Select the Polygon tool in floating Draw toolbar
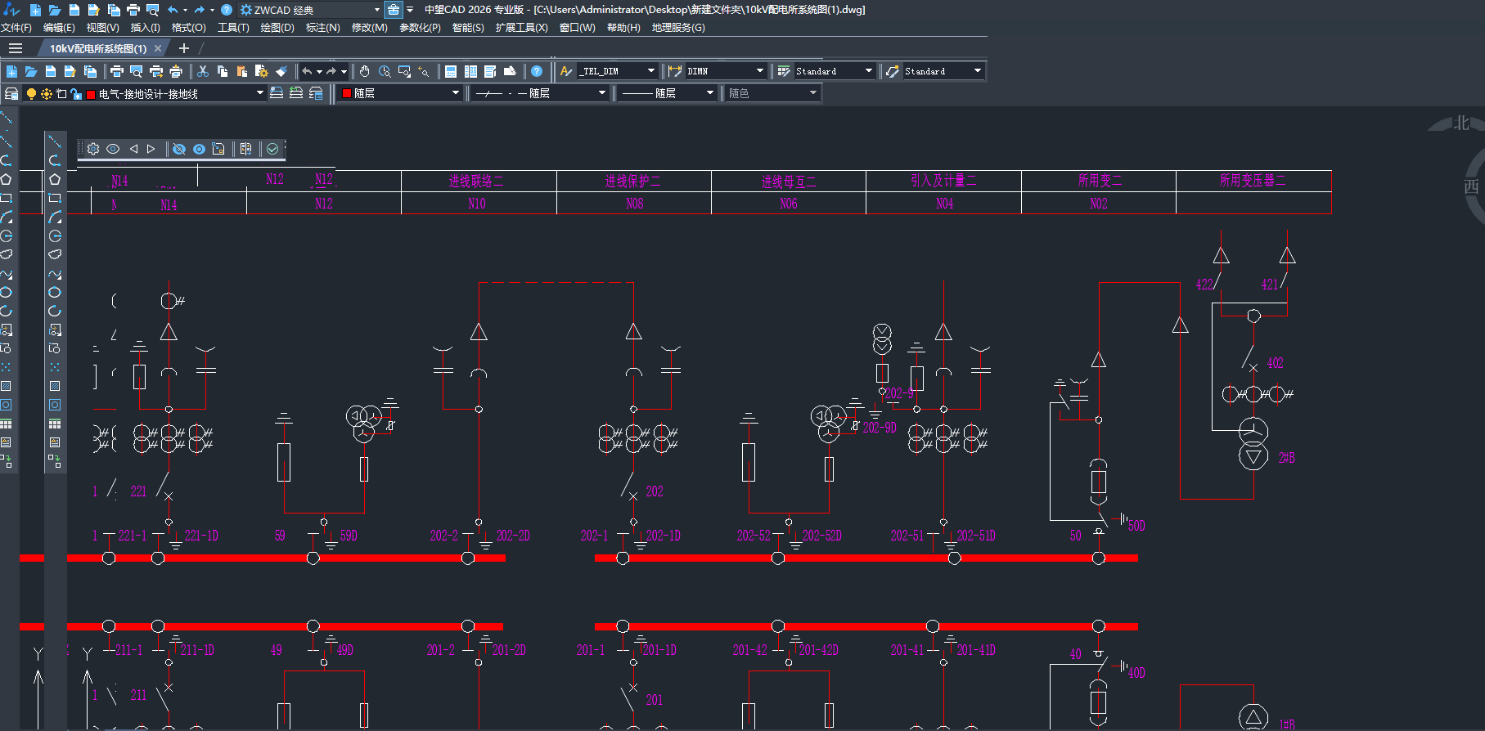The height and width of the screenshot is (731, 1485). pos(55,179)
